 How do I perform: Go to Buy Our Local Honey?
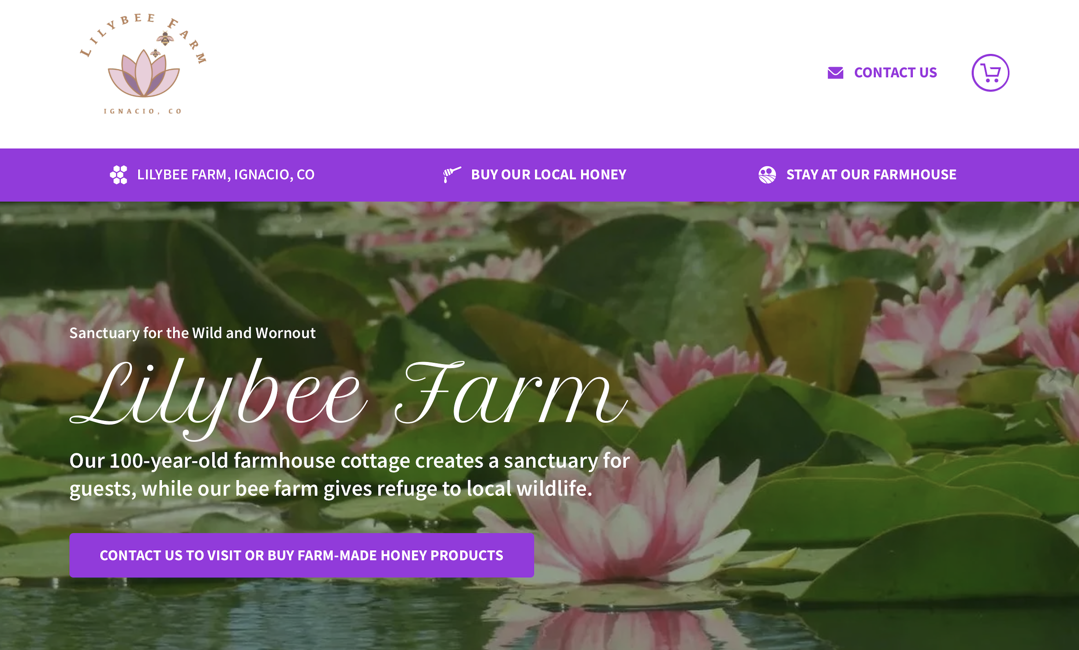(549, 175)
